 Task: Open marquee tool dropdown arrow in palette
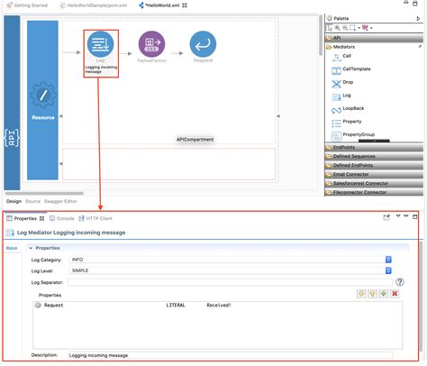[x=359, y=28]
